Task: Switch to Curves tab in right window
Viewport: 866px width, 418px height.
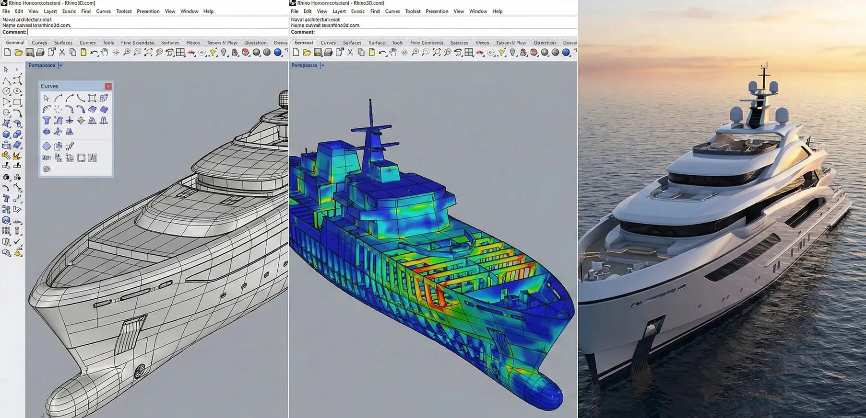Action: 328,43
